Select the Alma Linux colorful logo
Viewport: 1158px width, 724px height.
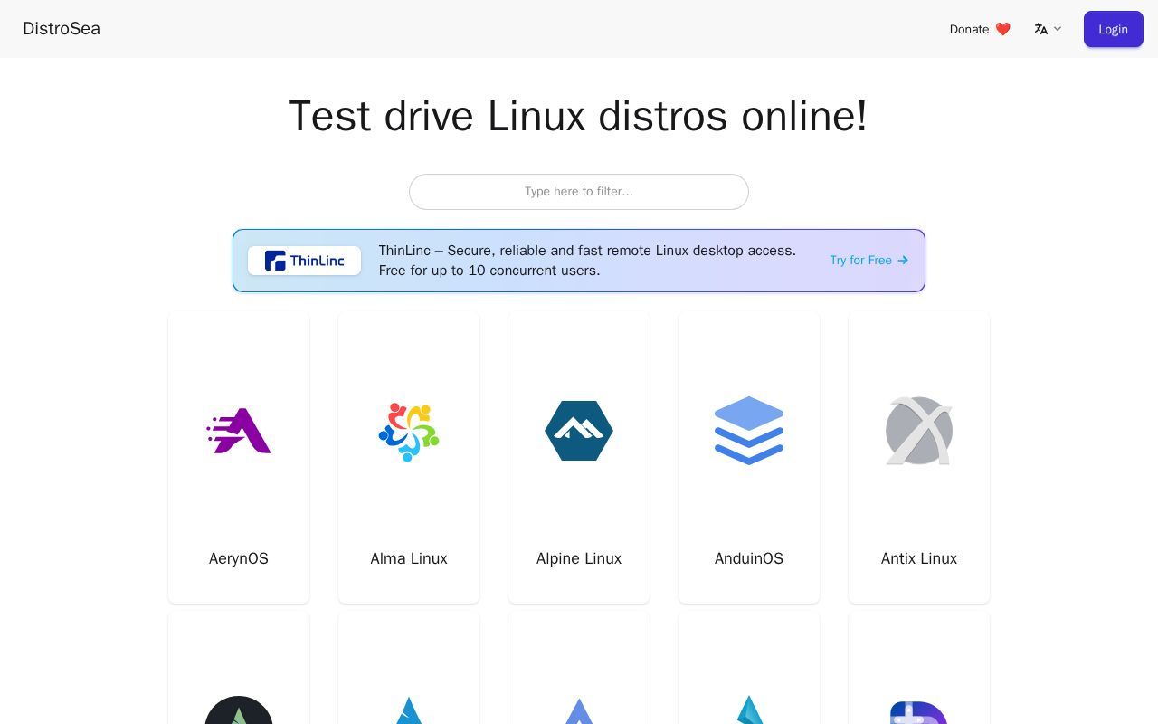pos(409,432)
